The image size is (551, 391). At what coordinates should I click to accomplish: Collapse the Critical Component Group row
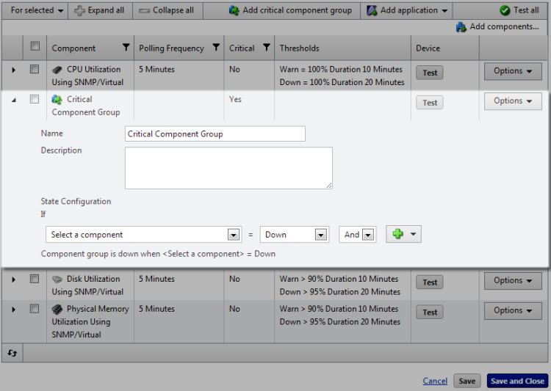click(x=13, y=100)
